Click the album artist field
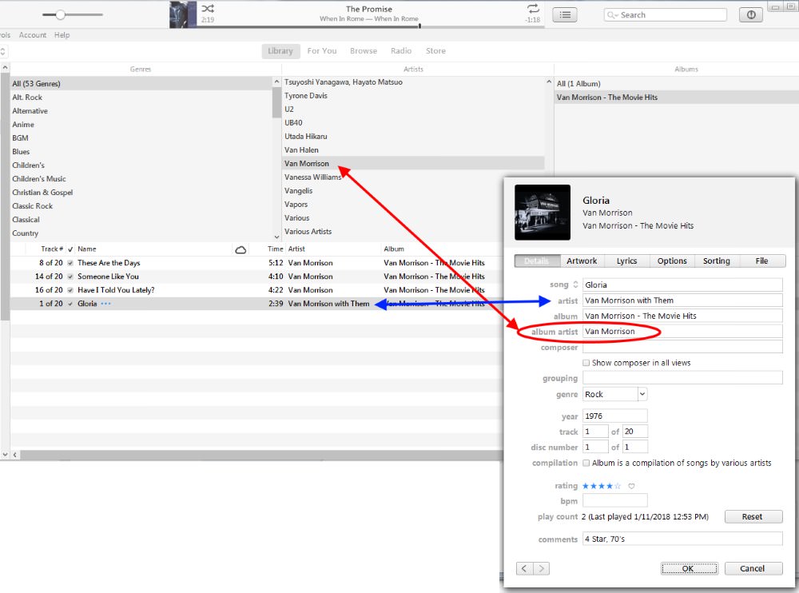Screen dimensions: 799x593 pyautogui.click(x=682, y=332)
